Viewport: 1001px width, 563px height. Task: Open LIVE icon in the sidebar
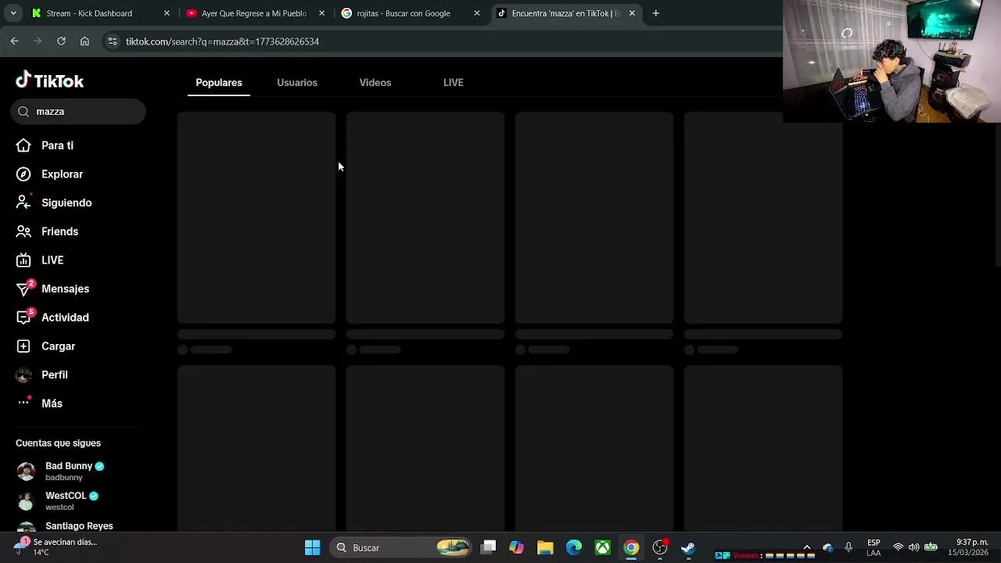pyautogui.click(x=23, y=260)
